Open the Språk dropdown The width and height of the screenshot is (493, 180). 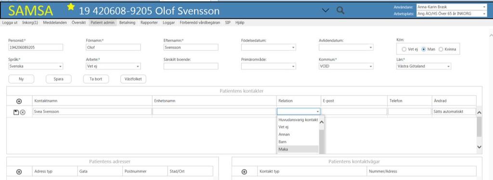tap(36, 66)
